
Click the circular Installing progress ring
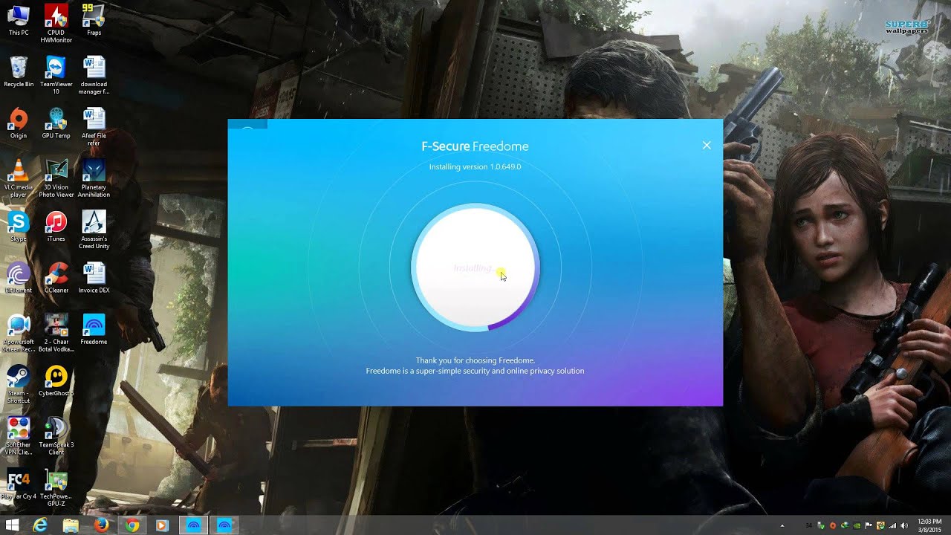[x=475, y=267]
